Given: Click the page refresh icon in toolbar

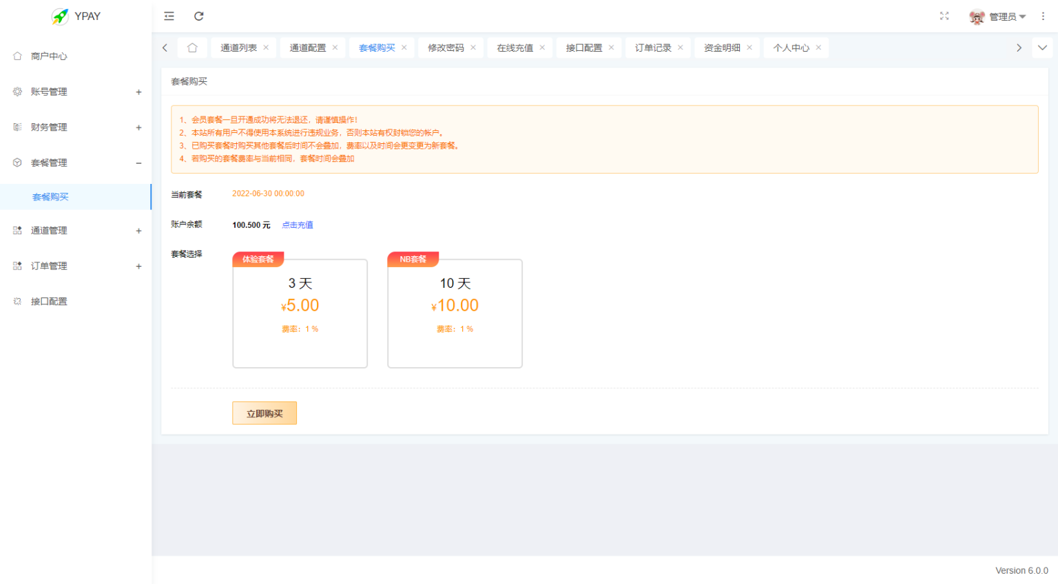Looking at the screenshot, I should pos(199,16).
